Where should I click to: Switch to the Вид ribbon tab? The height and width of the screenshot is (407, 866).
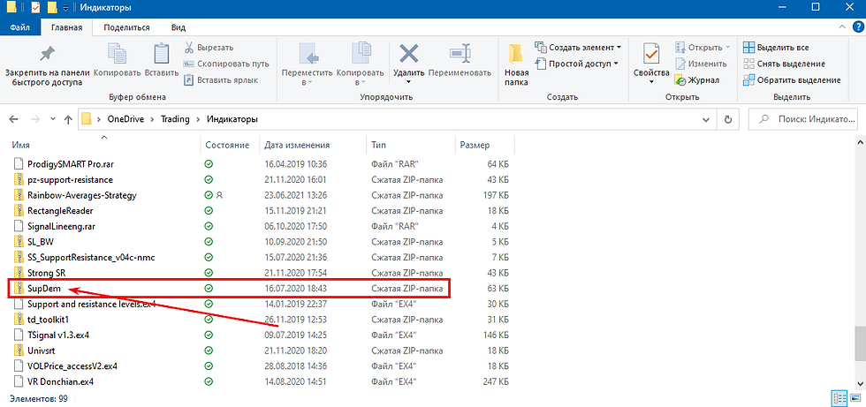179,27
